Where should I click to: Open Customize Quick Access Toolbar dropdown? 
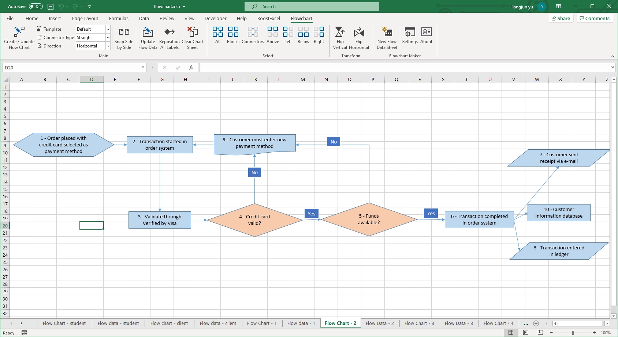coord(90,7)
